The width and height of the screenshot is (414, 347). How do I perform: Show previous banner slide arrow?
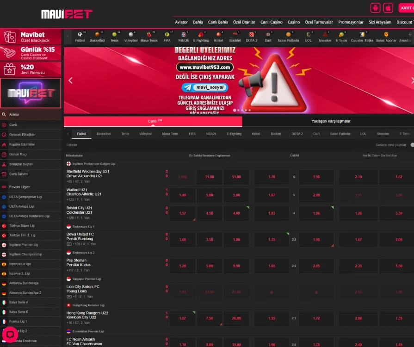pyautogui.click(x=70, y=81)
